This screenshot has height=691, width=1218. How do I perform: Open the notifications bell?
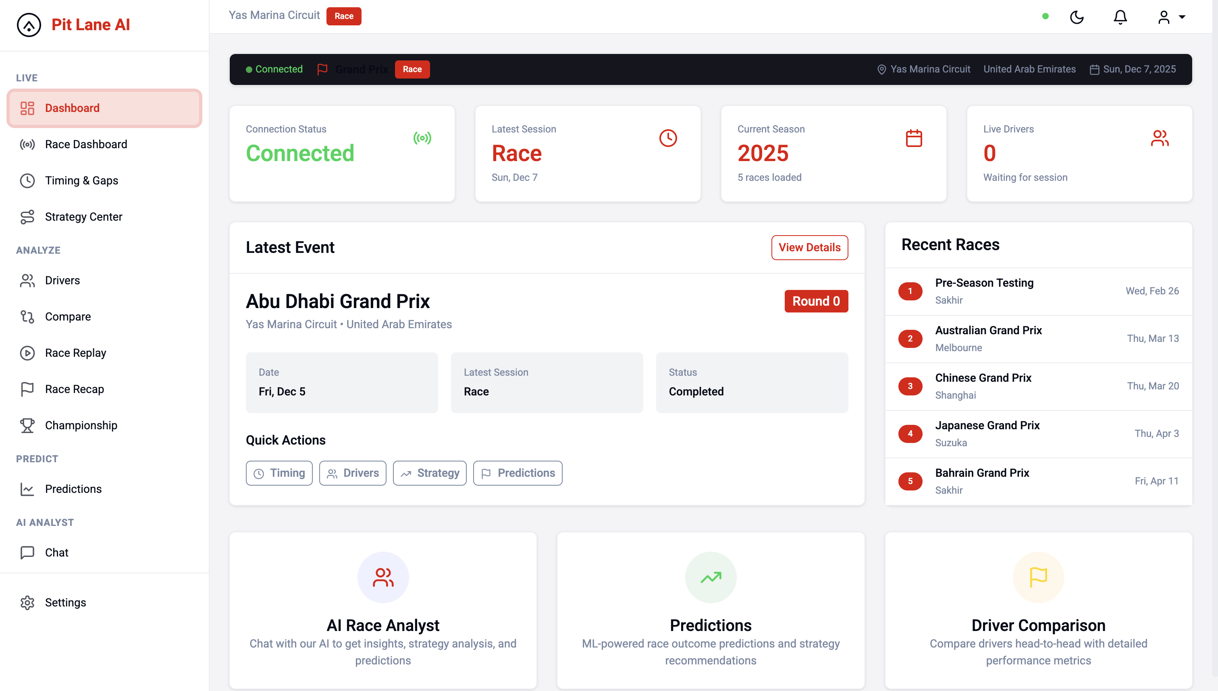[1120, 17]
